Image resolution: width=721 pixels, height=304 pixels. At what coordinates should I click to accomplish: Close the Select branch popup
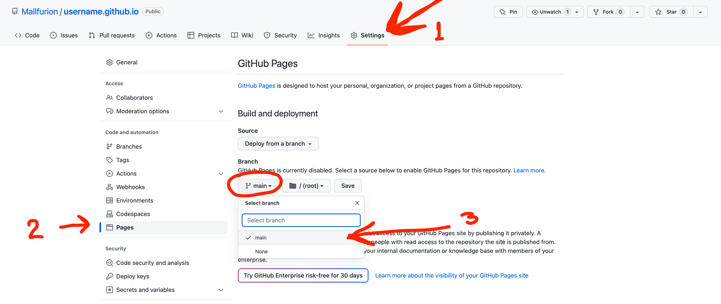357,203
